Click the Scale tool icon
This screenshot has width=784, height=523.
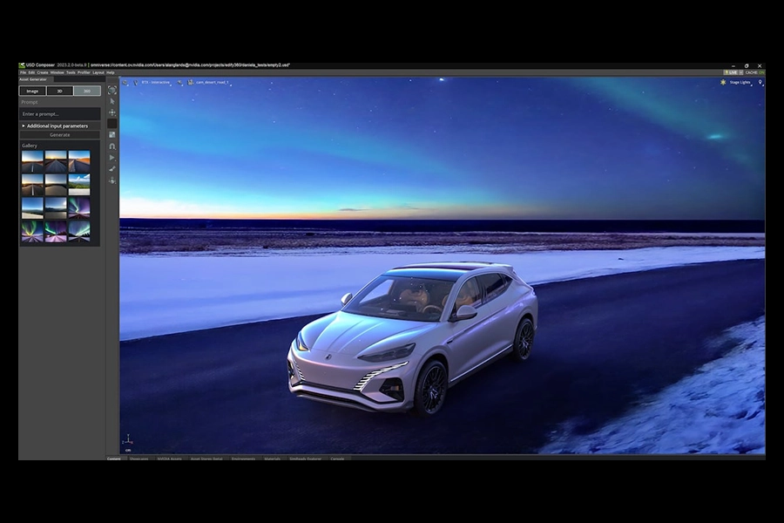click(112, 135)
